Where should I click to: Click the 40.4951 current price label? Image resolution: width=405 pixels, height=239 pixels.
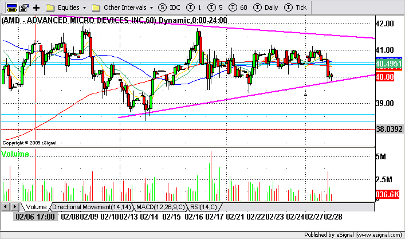[x=389, y=64]
